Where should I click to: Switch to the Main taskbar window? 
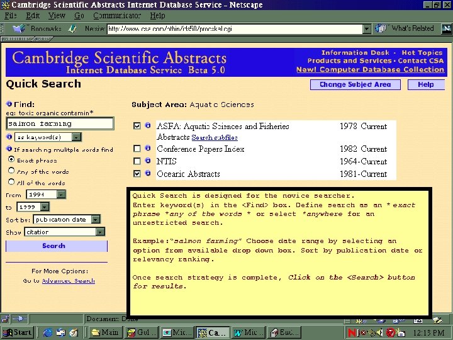pyautogui.click(x=106, y=333)
